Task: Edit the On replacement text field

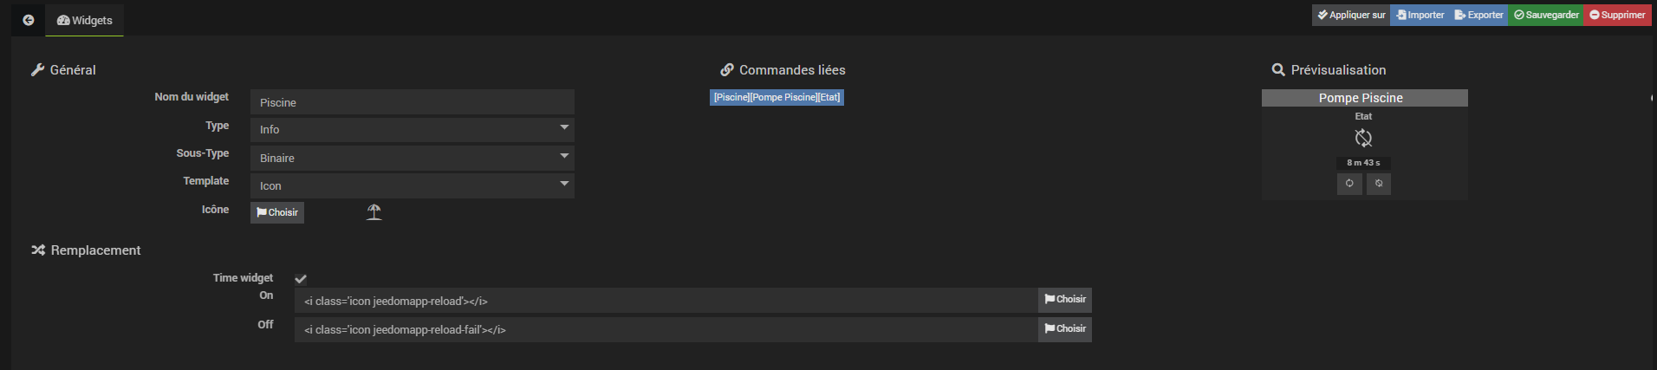Action: tap(666, 301)
